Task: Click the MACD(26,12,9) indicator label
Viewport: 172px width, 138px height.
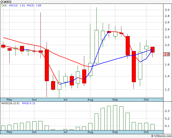Action: [x=10, y=103]
